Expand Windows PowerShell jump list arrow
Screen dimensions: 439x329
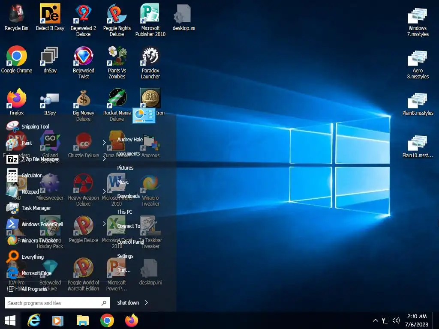pos(104,224)
